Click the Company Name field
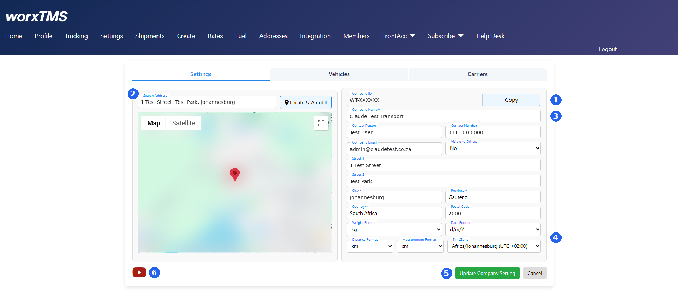678x291 pixels. tap(444, 116)
